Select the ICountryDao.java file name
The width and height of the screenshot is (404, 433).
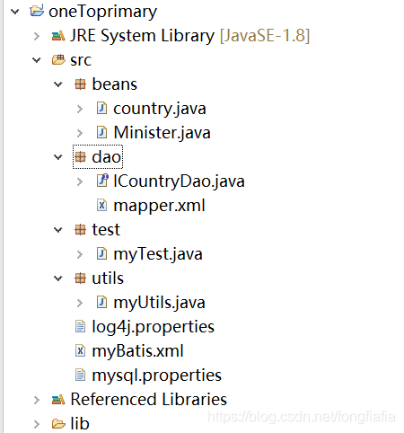[179, 181]
